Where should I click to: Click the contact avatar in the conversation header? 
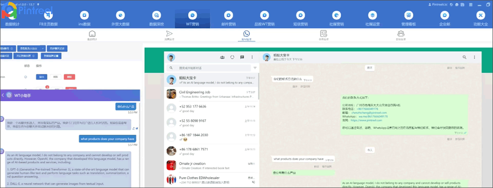click(x=267, y=57)
